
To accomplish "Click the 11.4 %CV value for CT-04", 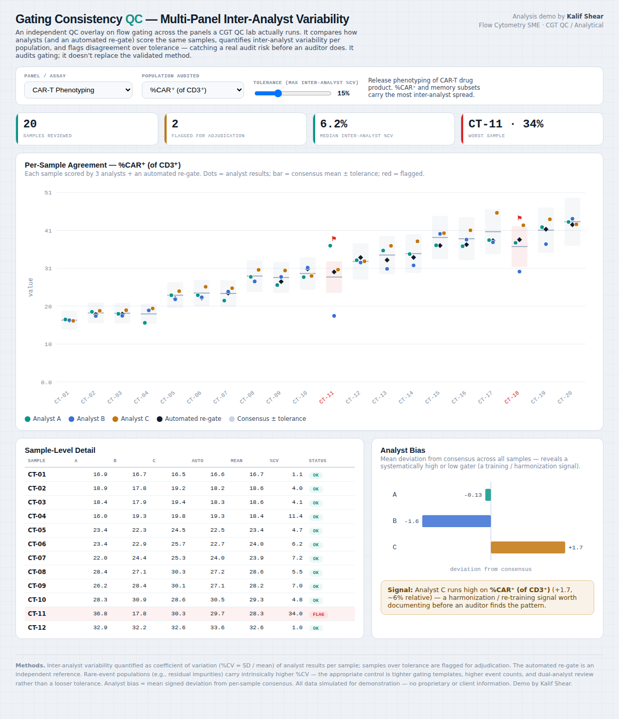I will (296, 516).
